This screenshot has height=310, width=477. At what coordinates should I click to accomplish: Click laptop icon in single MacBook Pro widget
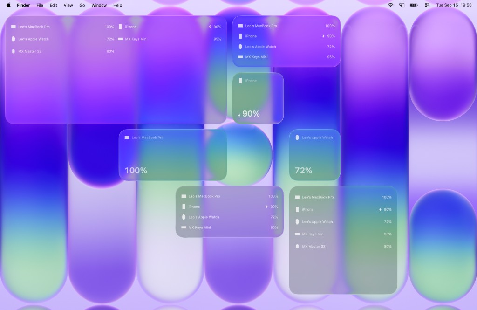pos(127,138)
